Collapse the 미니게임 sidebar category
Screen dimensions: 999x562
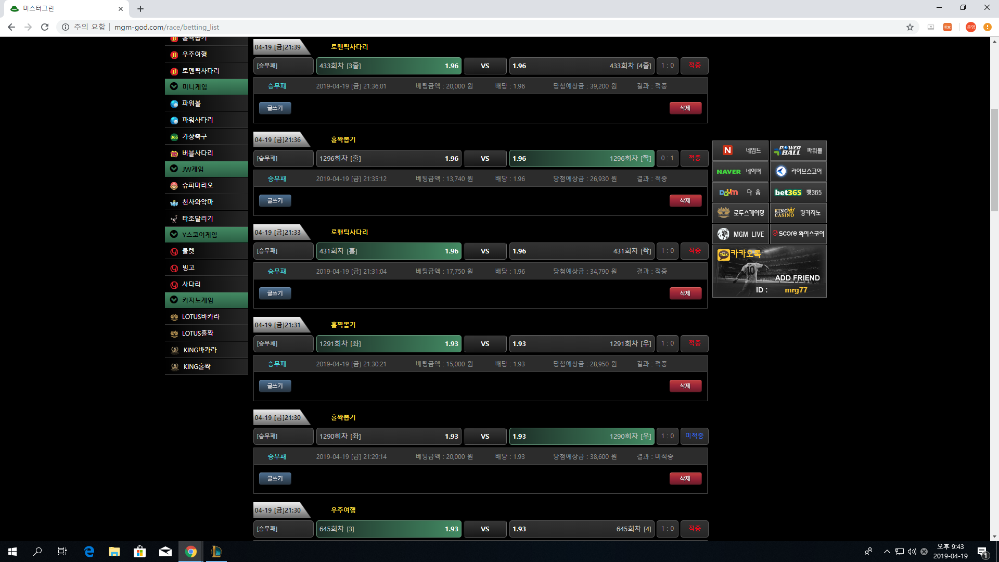[207, 87]
